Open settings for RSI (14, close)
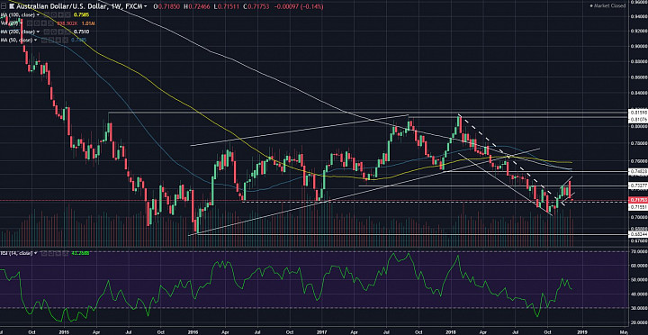Viewport: 648px width, 335px height. point(50,253)
